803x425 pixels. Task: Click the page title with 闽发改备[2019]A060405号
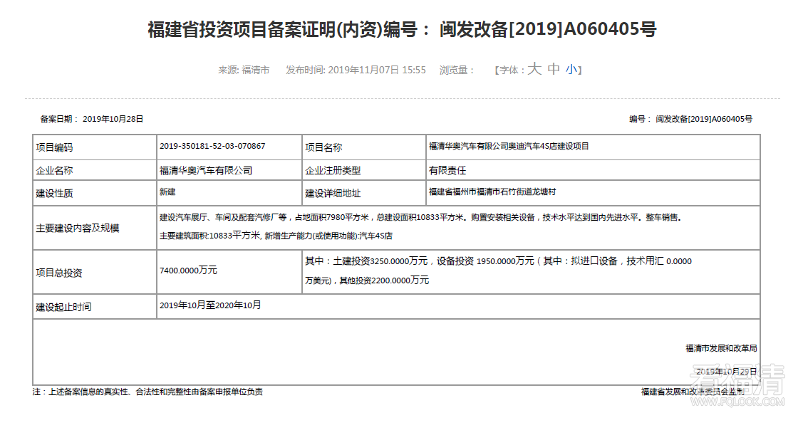402,30
